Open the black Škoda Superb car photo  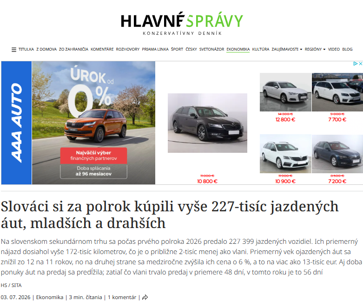207,123
